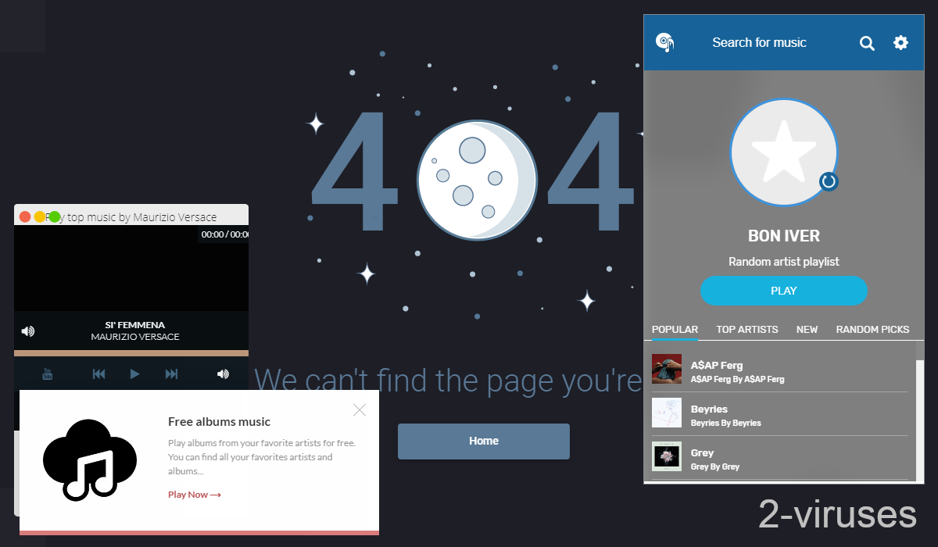Switch to the TOP ARTISTS tab
This screenshot has height=547, width=938.
[746, 330]
